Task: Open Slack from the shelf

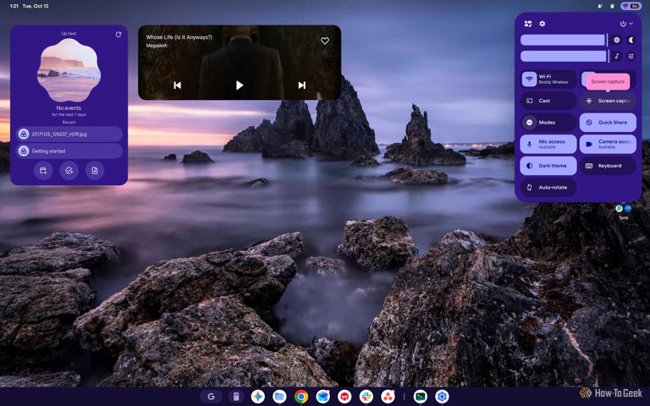Action: point(366,397)
